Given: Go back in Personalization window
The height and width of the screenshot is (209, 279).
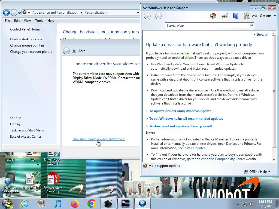Looking at the screenshot, I should tap(6, 13).
